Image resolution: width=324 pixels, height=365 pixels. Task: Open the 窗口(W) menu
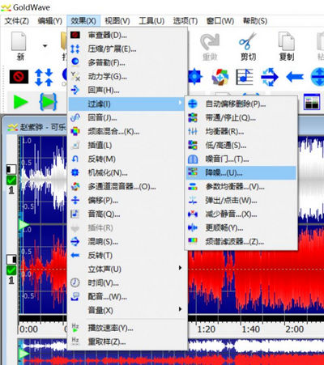click(220, 21)
